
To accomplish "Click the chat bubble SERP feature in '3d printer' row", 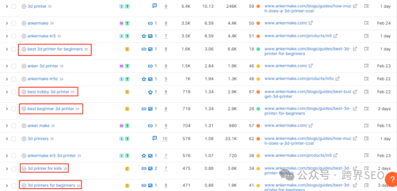I will tap(155, 5).
